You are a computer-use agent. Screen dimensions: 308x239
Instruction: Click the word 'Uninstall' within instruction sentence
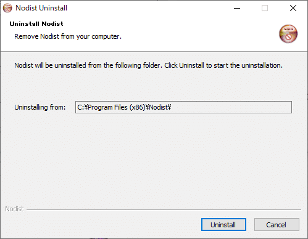tap(191, 65)
